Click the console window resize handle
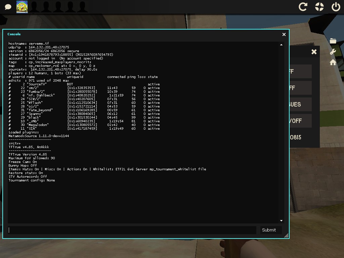 point(286,236)
